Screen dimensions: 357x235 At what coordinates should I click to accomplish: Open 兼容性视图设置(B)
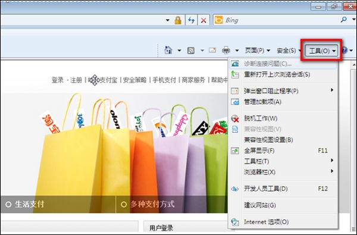tap(283, 140)
